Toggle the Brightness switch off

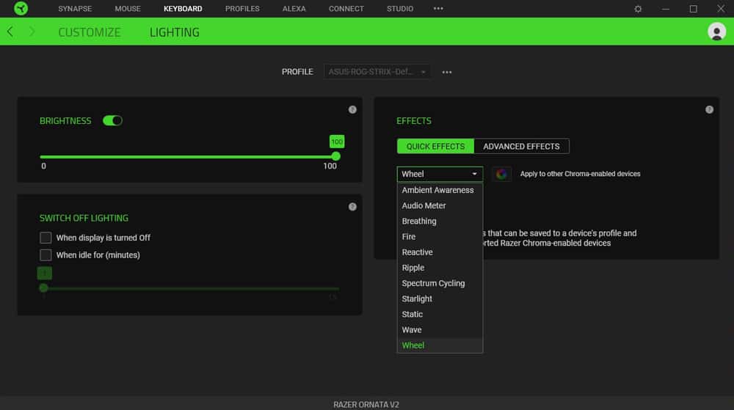[112, 120]
